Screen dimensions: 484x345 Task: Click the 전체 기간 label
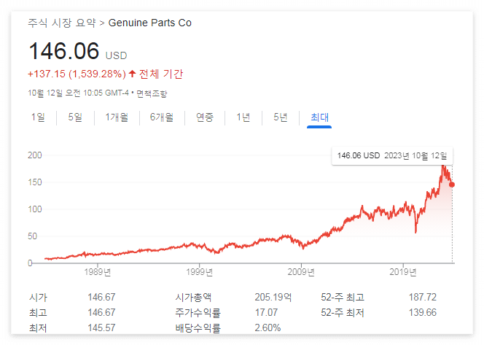pos(161,74)
